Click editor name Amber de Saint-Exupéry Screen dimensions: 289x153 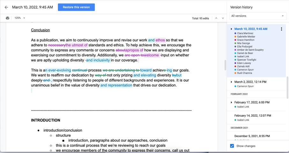[250, 50]
